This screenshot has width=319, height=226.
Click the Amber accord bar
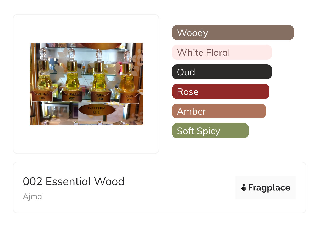pyautogui.click(x=219, y=111)
